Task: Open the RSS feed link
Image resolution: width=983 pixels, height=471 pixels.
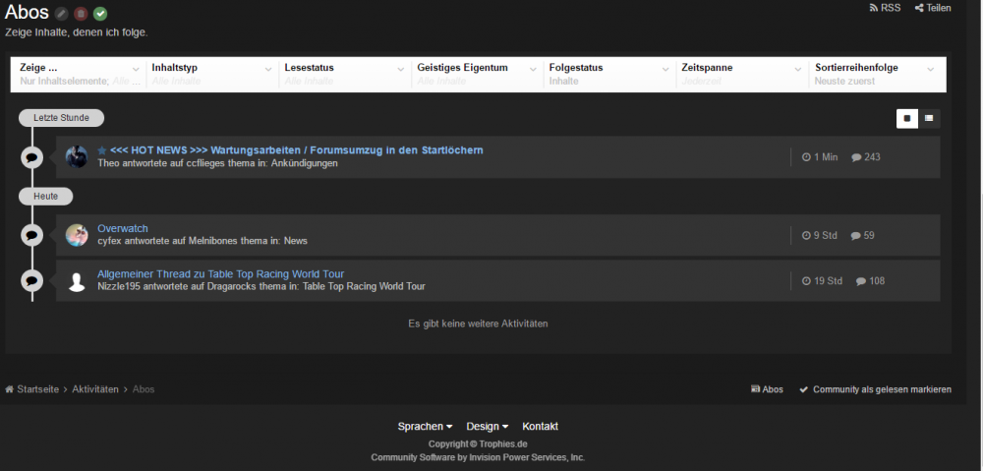Action: pyautogui.click(x=885, y=8)
